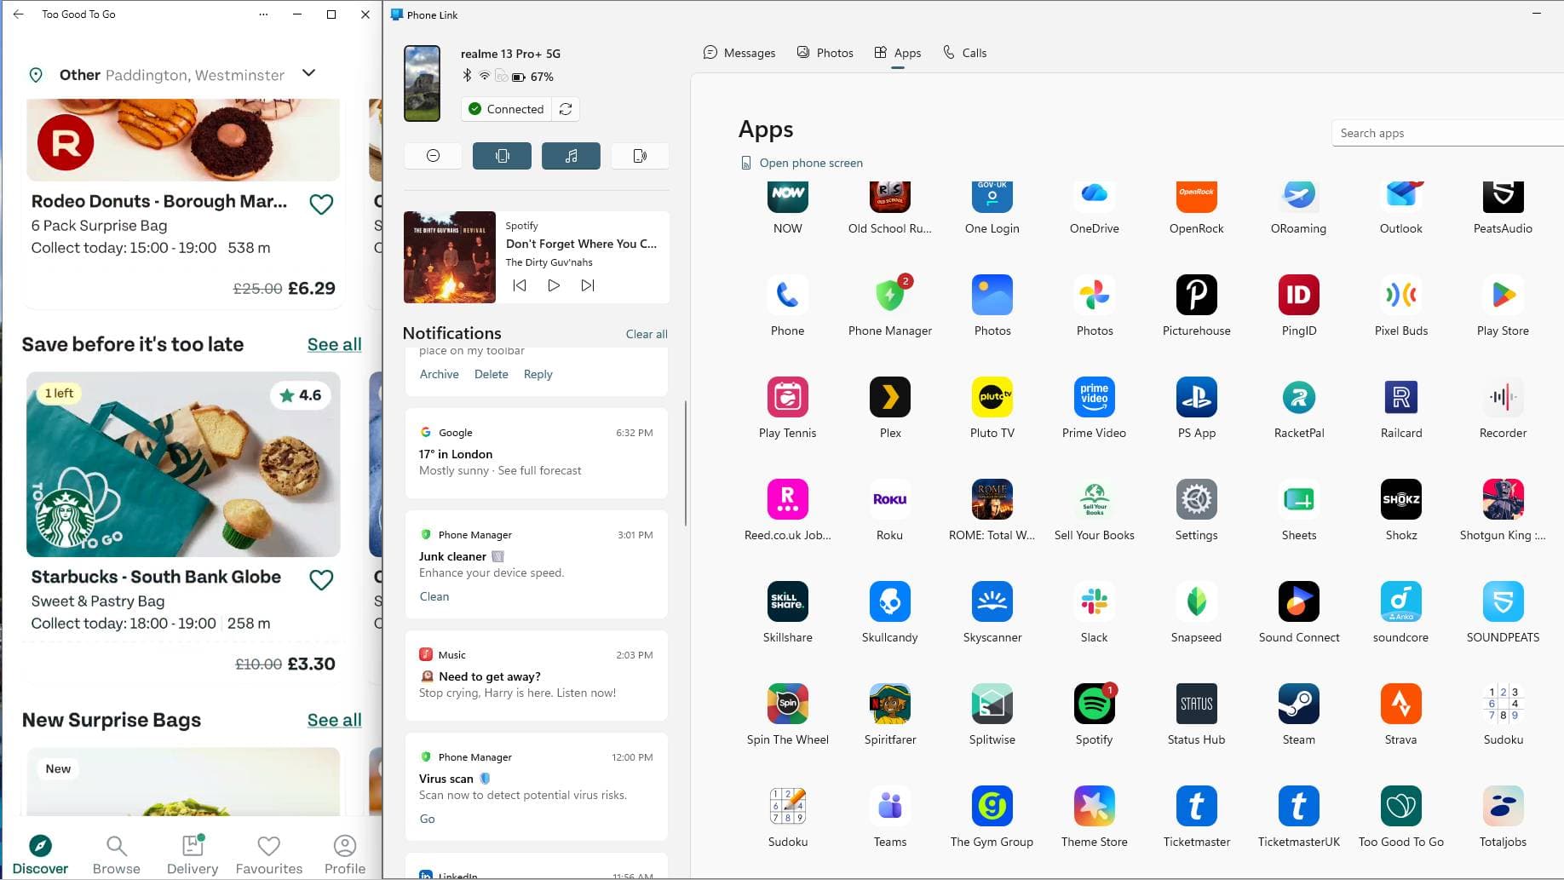Open the Settings app icon
The image size is (1564, 880).
pos(1196,499)
